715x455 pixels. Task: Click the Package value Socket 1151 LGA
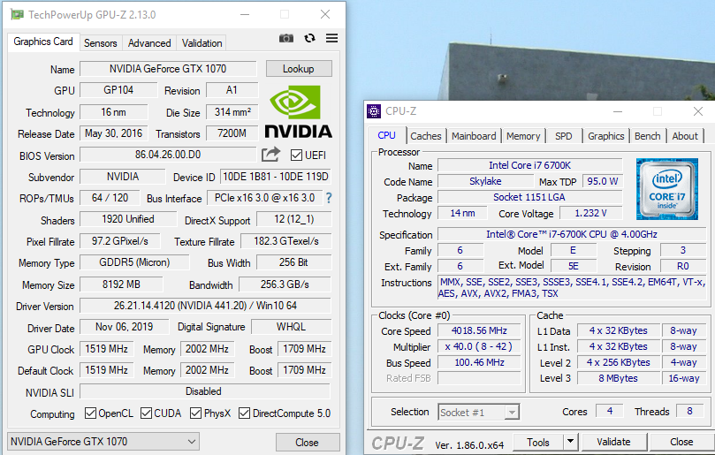(x=530, y=197)
